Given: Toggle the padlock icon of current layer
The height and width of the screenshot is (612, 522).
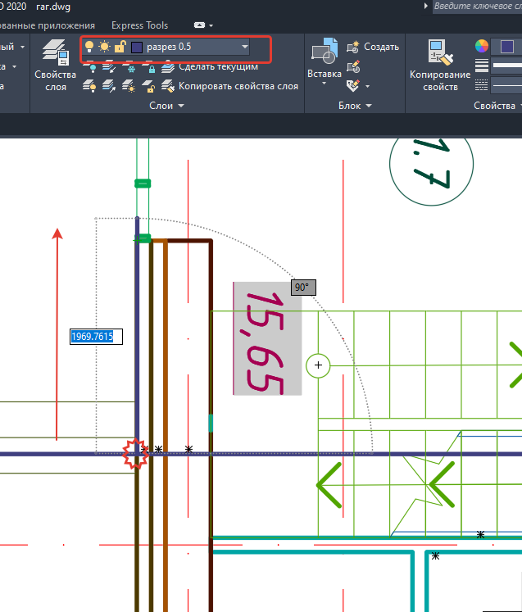Looking at the screenshot, I should [x=120, y=47].
